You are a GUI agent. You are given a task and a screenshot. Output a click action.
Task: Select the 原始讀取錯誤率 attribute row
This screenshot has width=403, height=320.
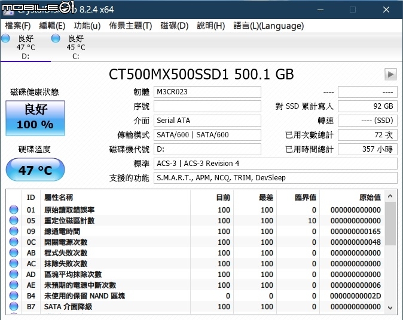[196, 210]
